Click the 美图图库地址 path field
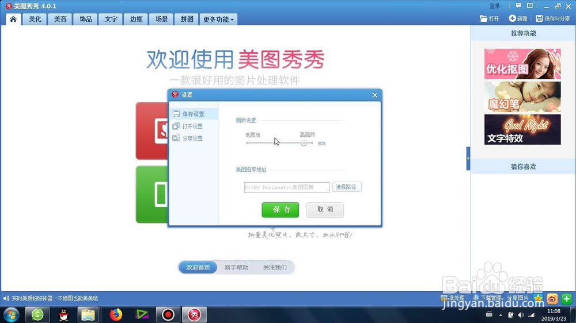The height and width of the screenshot is (323, 576). click(286, 187)
